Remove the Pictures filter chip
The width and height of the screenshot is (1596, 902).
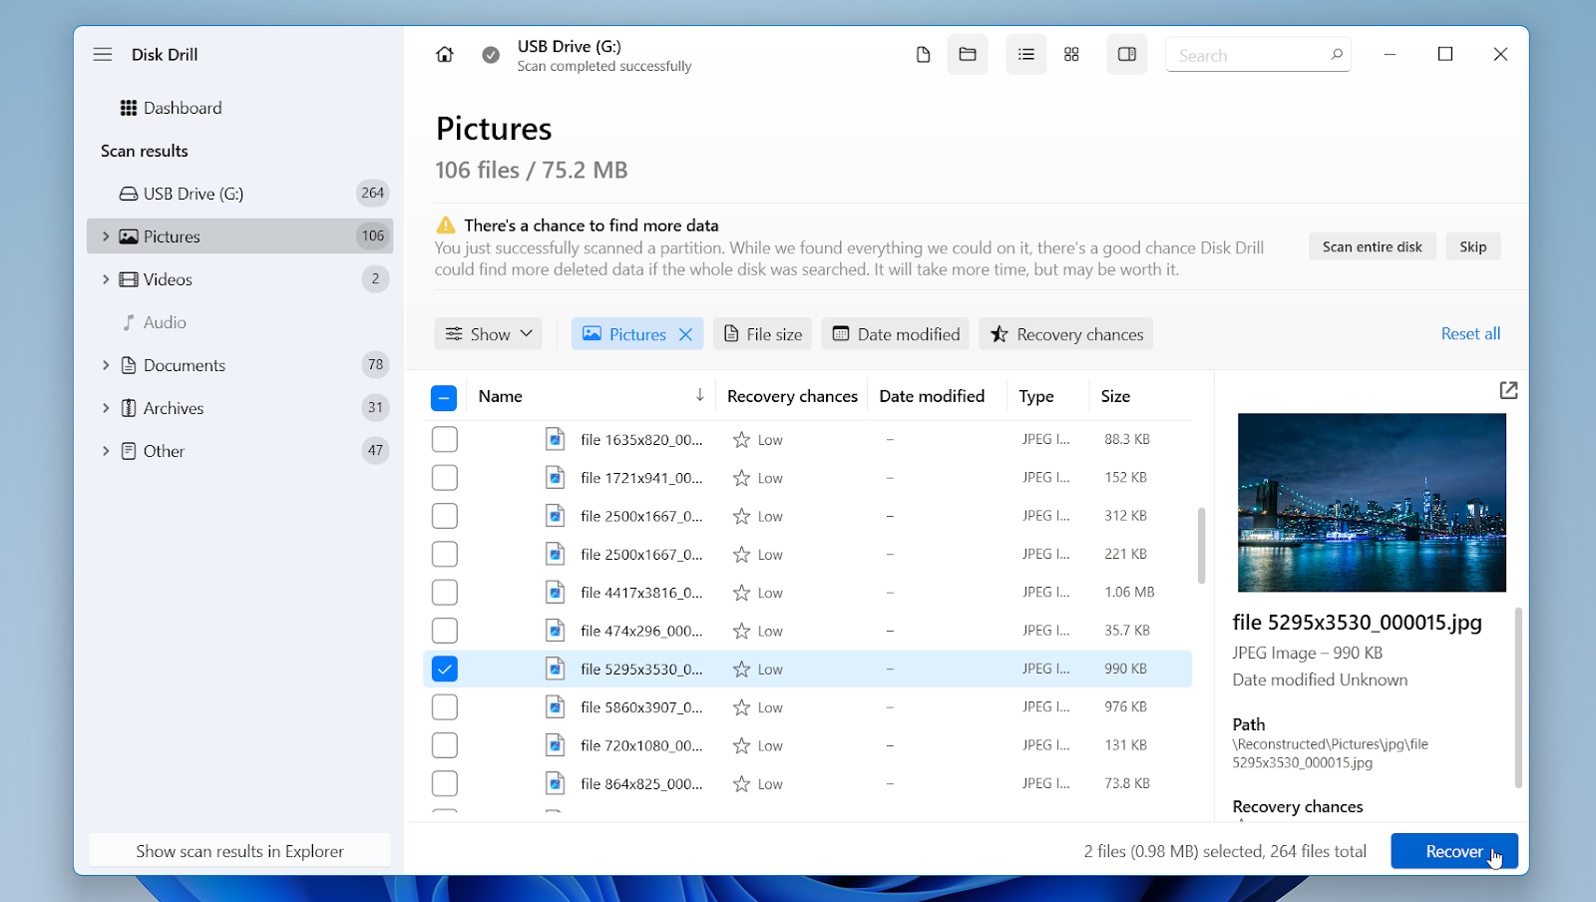pyautogui.click(x=686, y=334)
